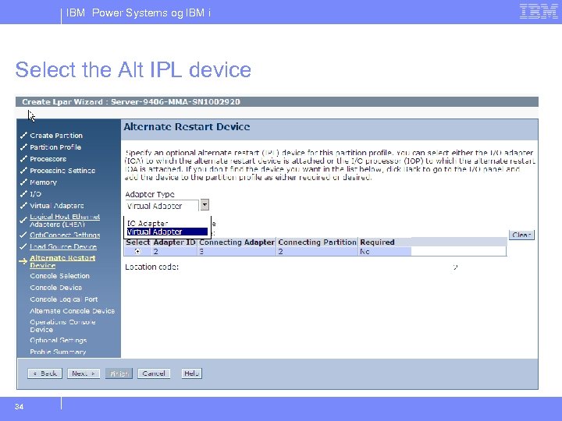Image resolution: width=562 pixels, height=421 pixels.
Task: Click the Finish button
Action: click(119, 373)
